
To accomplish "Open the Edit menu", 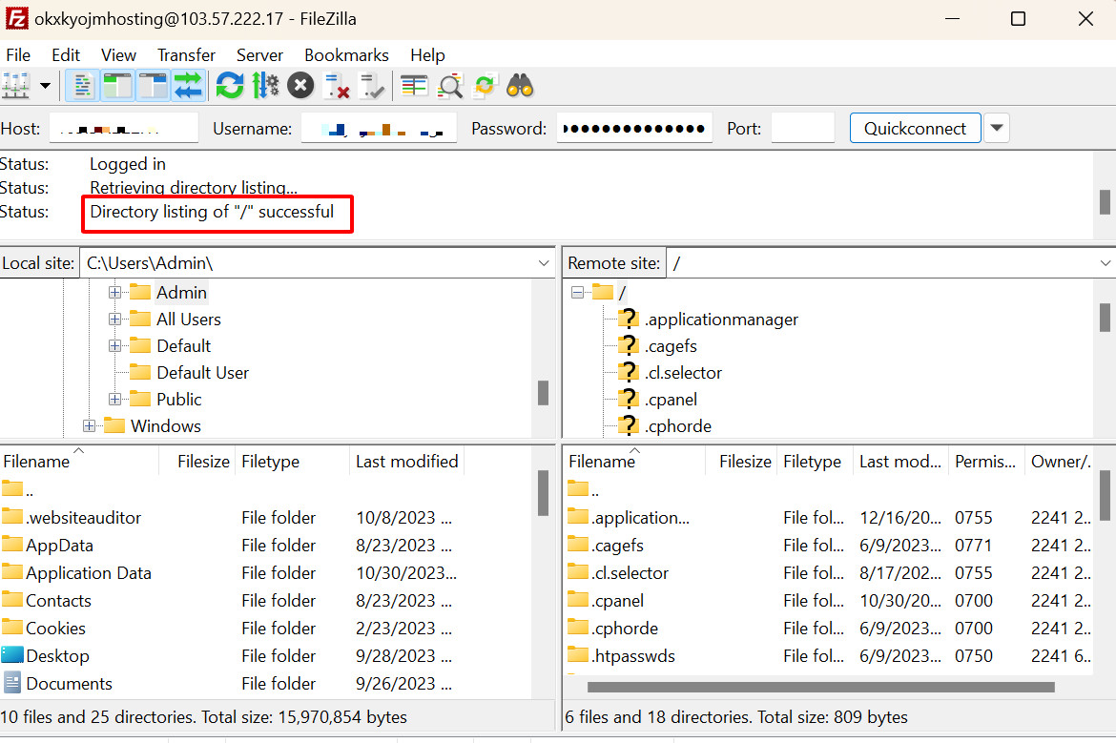I will coord(66,54).
